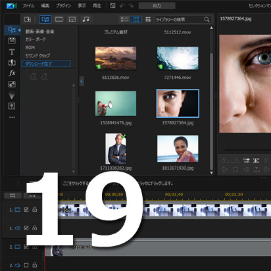Collapse the explorer panel with arrow
The height and width of the screenshot is (271, 271).
tap(82, 82)
